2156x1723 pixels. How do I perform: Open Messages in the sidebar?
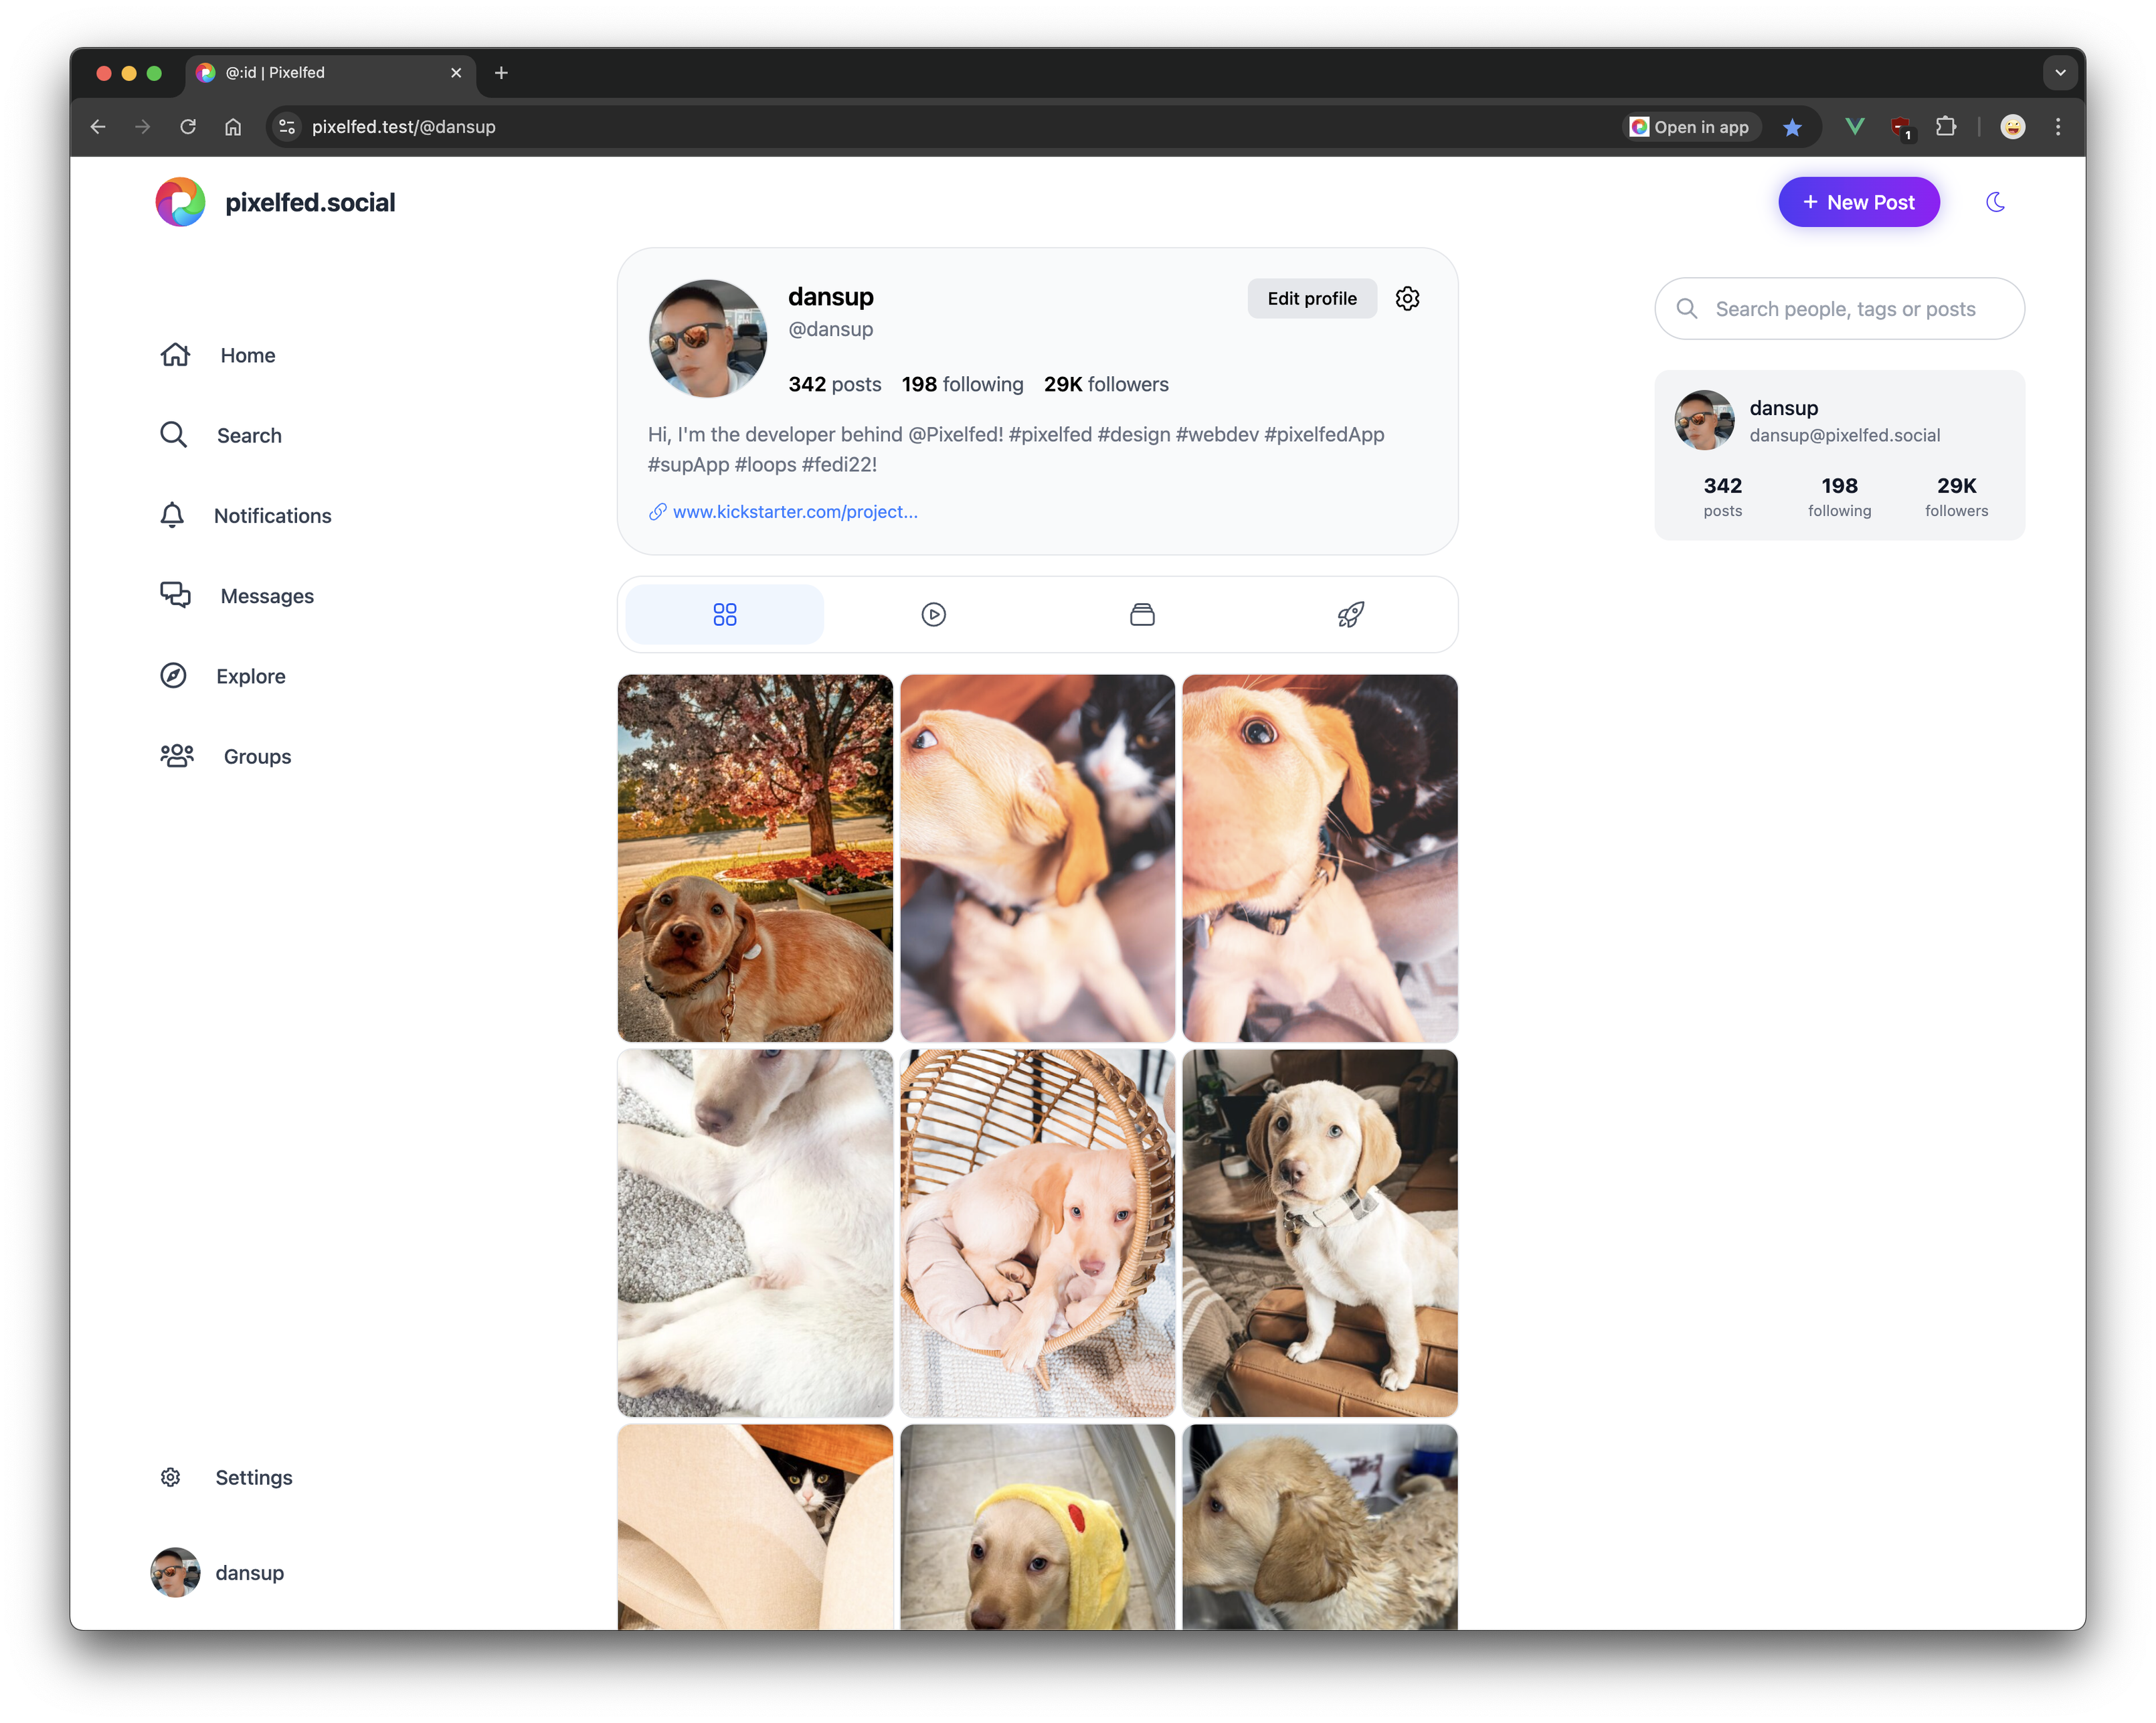click(237, 595)
